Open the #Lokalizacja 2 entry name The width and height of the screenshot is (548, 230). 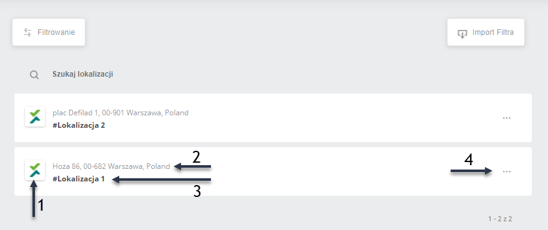tap(79, 125)
